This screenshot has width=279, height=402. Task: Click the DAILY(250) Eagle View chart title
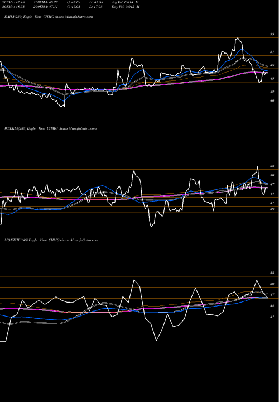click(49, 17)
